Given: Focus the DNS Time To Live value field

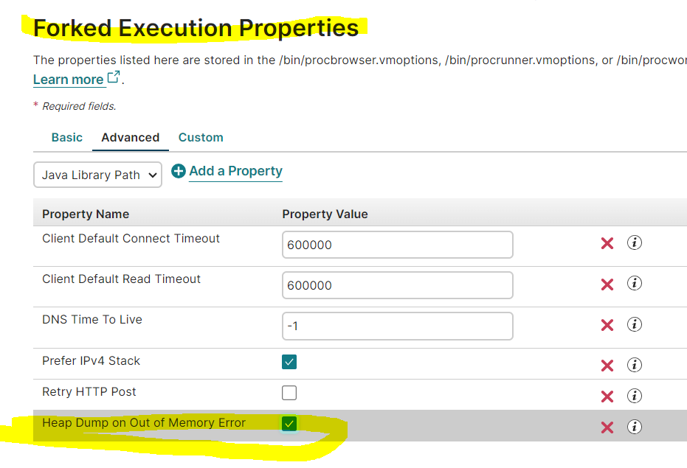Looking at the screenshot, I should click(397, 326).
